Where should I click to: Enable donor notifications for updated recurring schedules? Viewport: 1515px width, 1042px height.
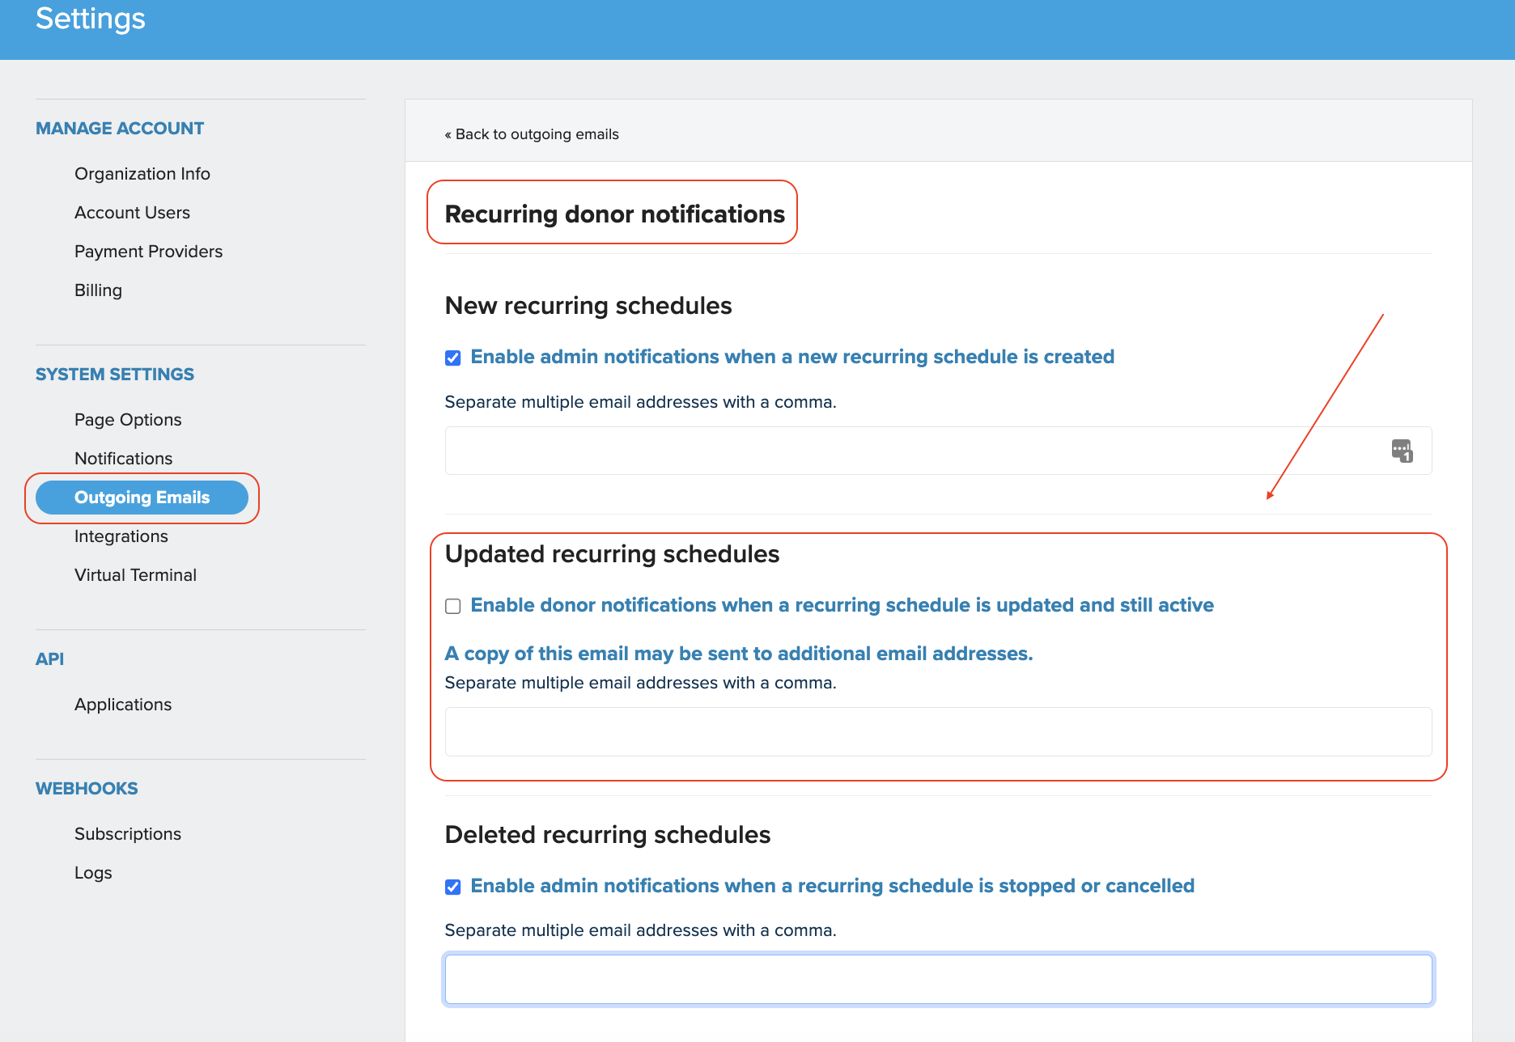tap(452, 605)
